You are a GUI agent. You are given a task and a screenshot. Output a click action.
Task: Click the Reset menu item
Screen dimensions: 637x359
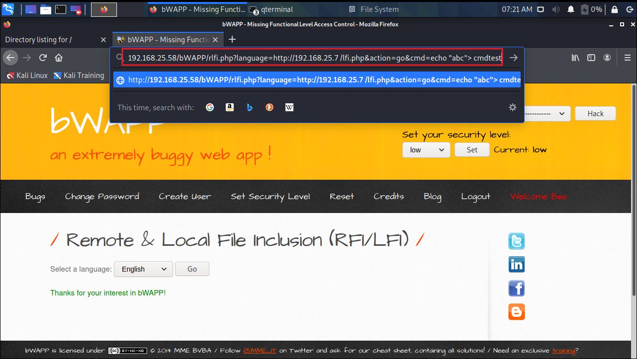(x=342, y=197)
